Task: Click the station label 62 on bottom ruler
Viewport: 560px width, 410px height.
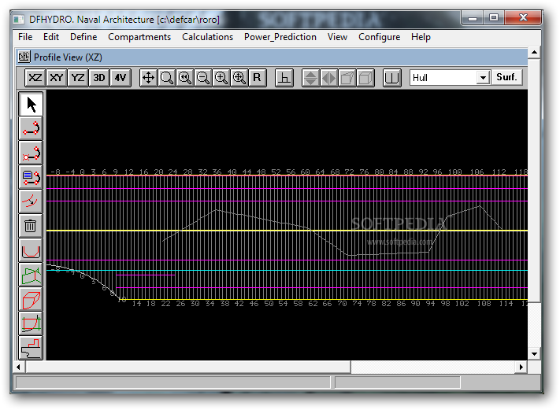Action: [313, 304]
